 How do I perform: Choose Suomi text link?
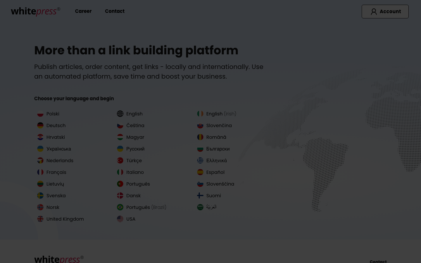coord(214,195)
